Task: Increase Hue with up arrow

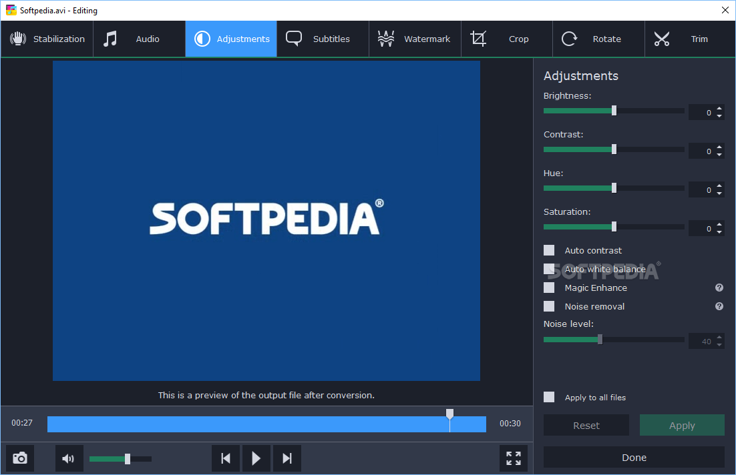Action: click(719, 186)
